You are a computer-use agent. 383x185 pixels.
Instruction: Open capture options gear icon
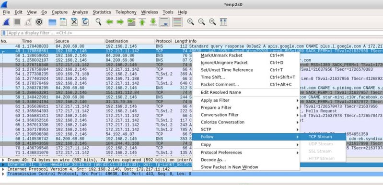point(39,22)
